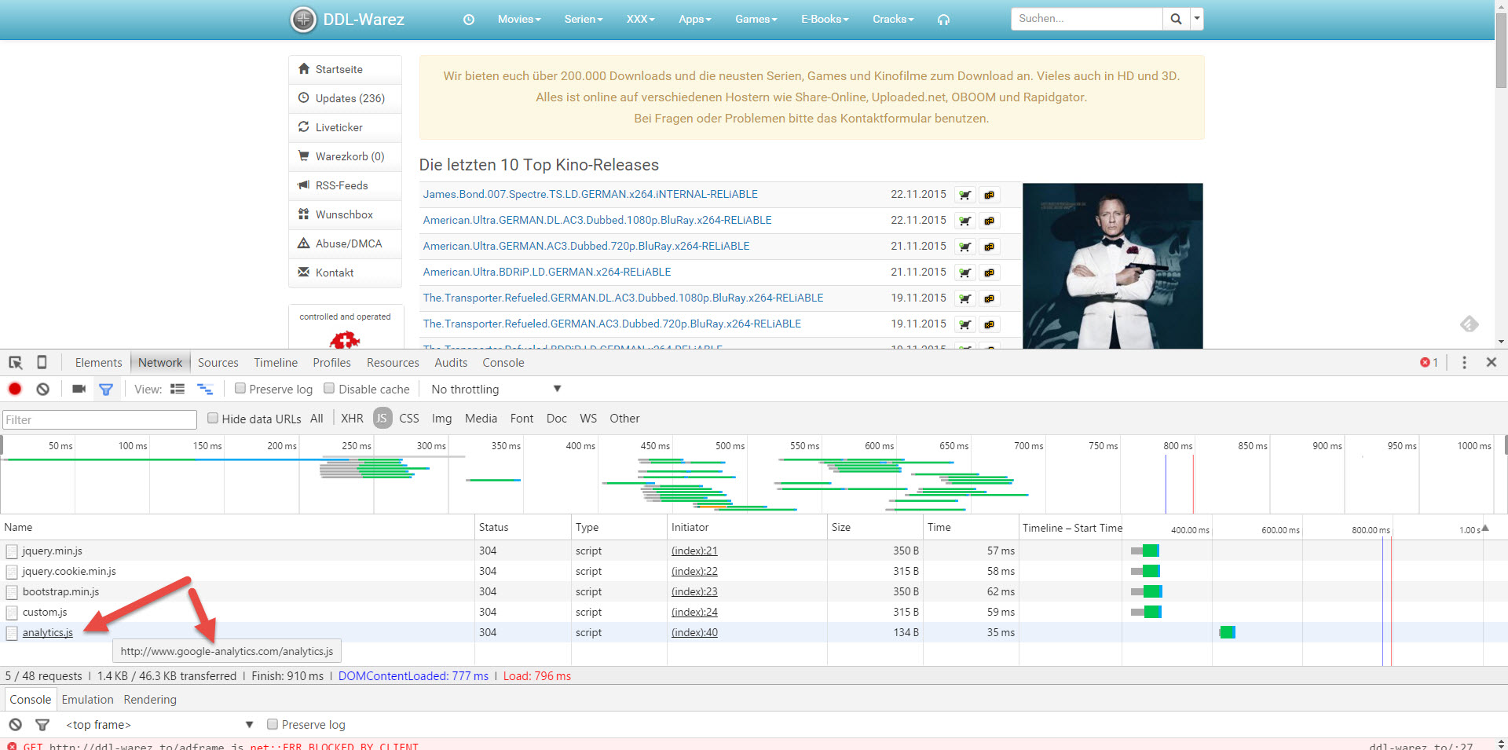Add American.Ultra 1080p release to cart
Screen dimensions: 1508x750
coord(964,221)
